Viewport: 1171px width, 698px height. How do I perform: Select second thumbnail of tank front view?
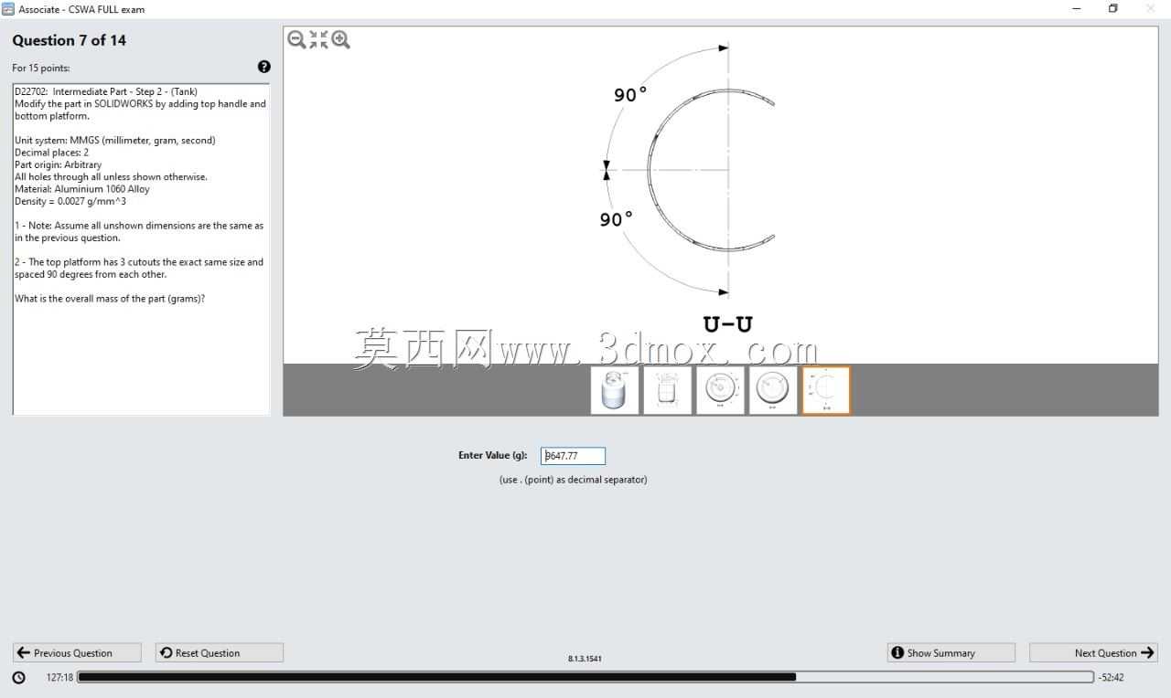tap(667, 390)
